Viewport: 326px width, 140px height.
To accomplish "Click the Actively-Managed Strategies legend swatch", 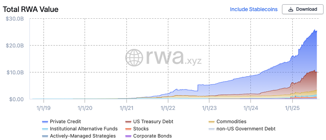I will (x=45, y=136).
